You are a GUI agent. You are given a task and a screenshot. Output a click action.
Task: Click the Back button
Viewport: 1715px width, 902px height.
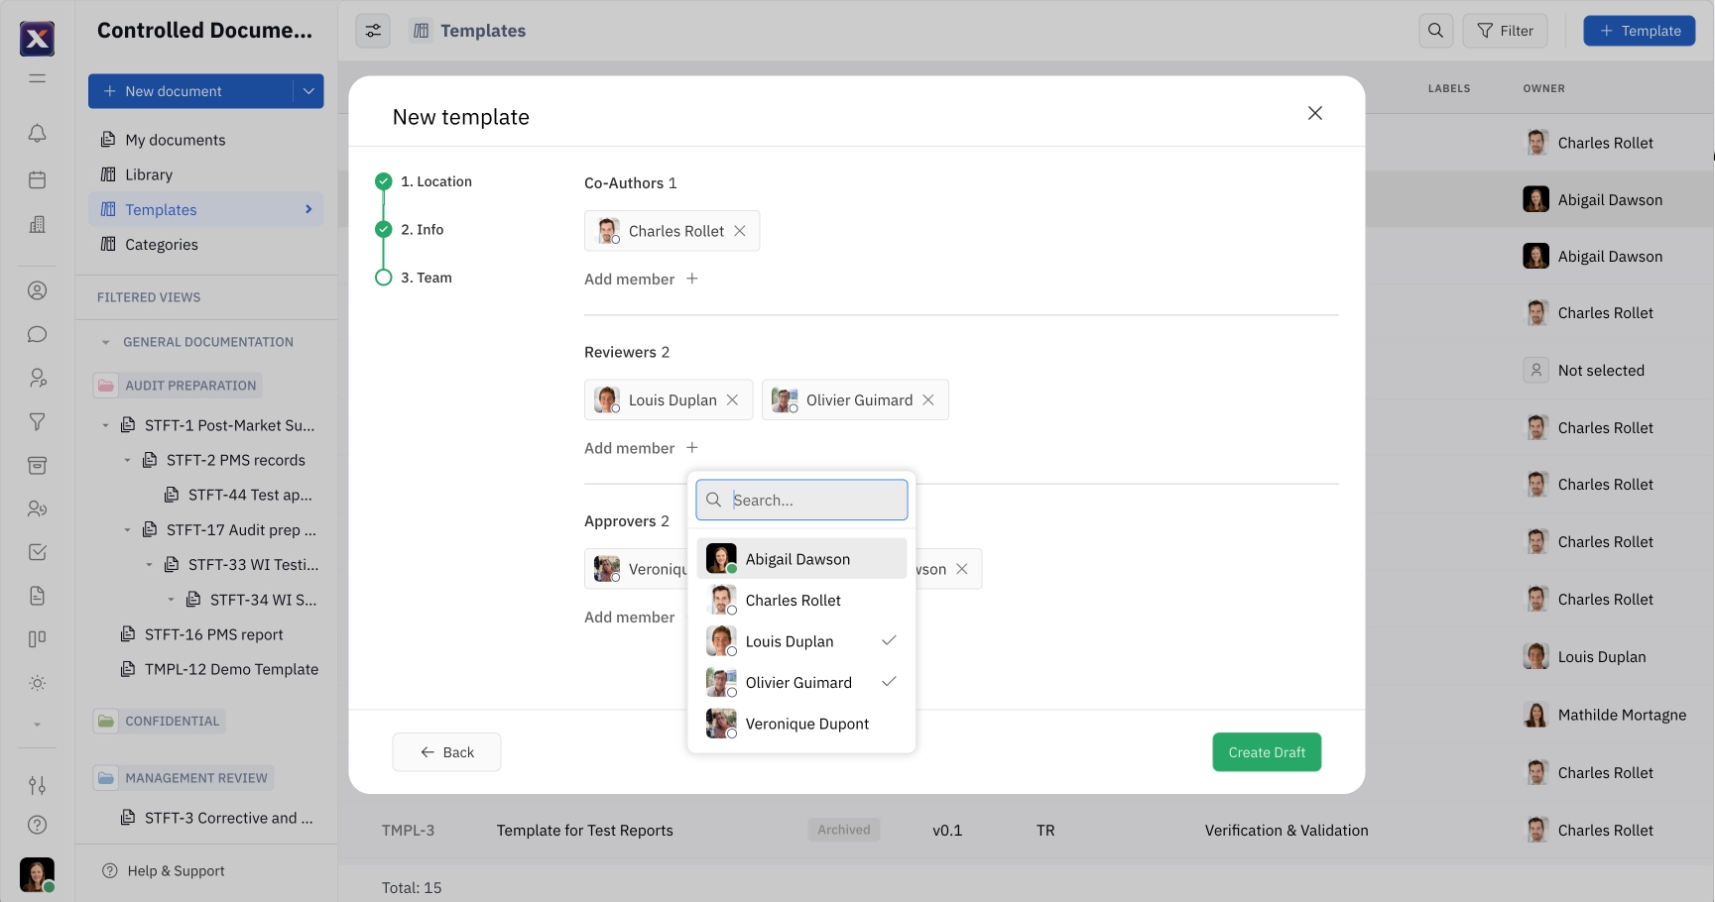click(x=446, y=752)
